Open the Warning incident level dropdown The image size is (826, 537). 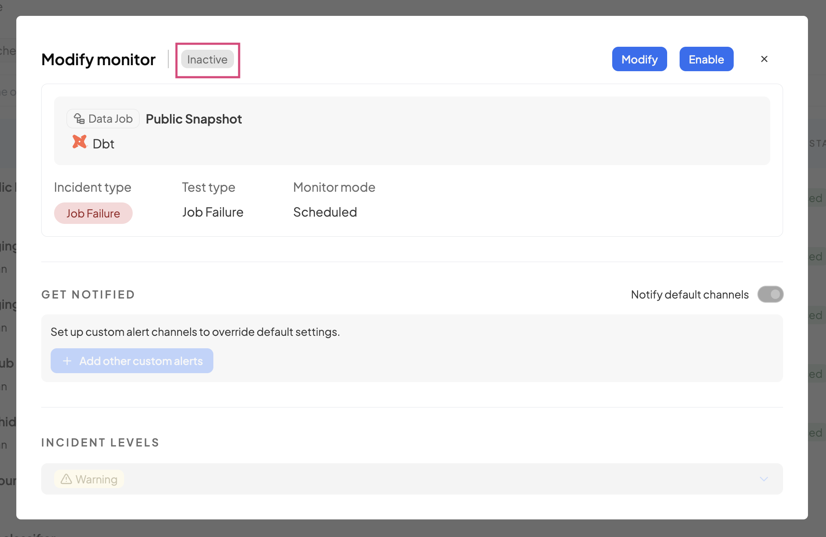pos(411,479)
